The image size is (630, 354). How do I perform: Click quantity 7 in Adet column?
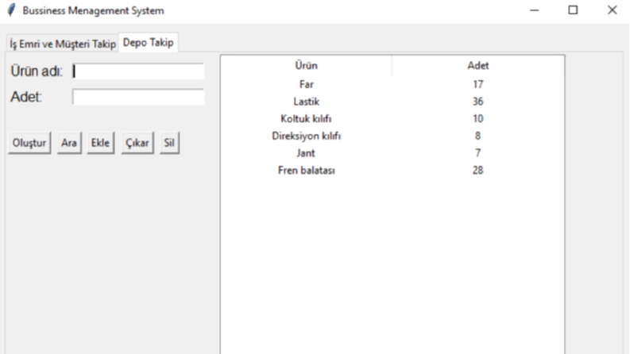pyautogui.click(x=477, y=153)
